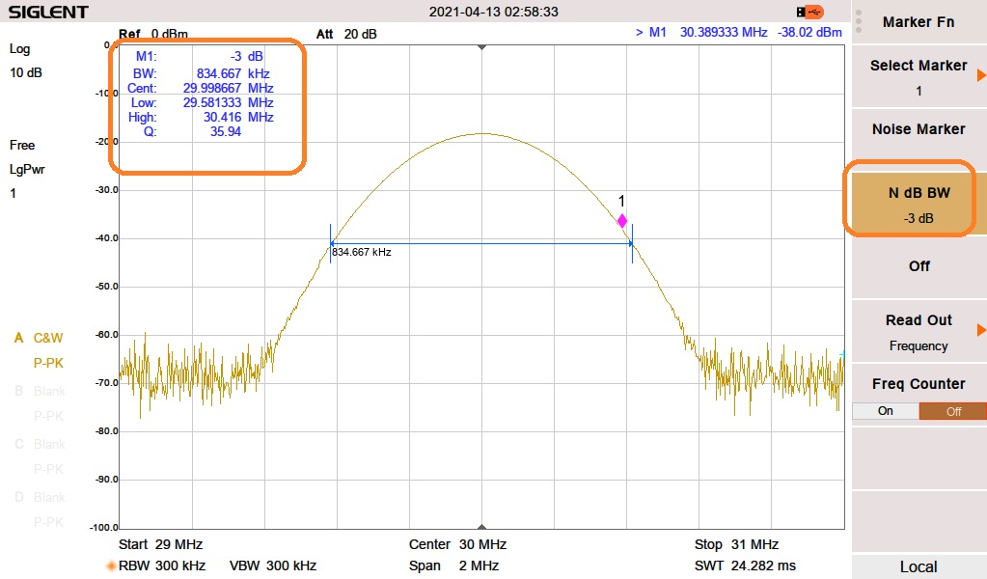This screenshot has width=987, height=579.
Task: Open the Read Out Frequency submenu arrow
Action: tap(981, 330)
